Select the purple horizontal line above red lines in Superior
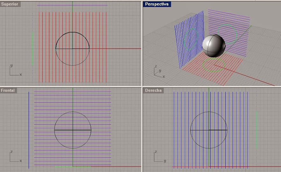Image resolution: width=281 pixels, height=172 pixels. [x=72, y=5]
